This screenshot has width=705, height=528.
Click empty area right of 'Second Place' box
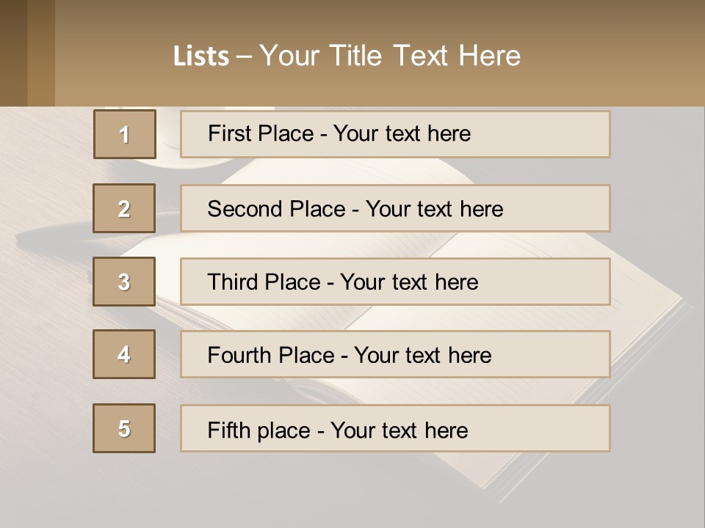656,208
